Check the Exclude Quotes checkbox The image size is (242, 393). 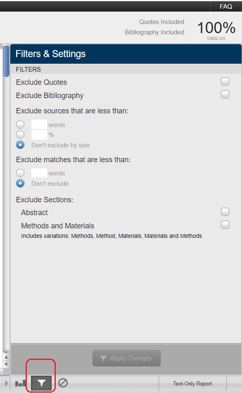(225, 81)
